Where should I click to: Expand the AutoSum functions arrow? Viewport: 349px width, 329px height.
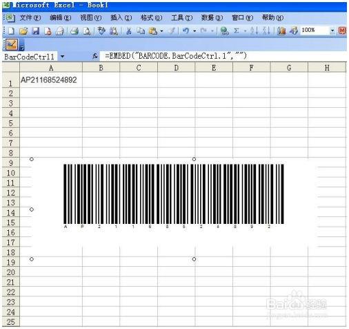(245, 30)
